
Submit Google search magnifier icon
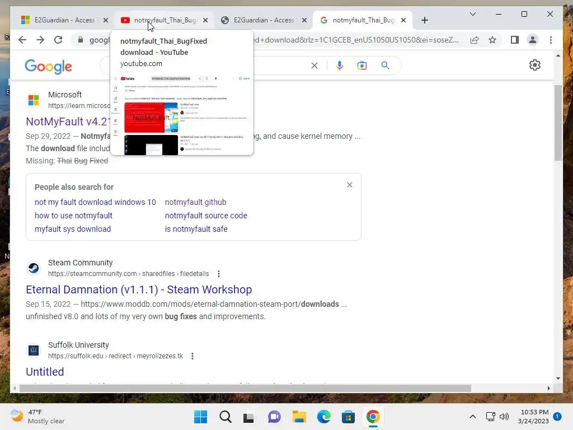385,66
